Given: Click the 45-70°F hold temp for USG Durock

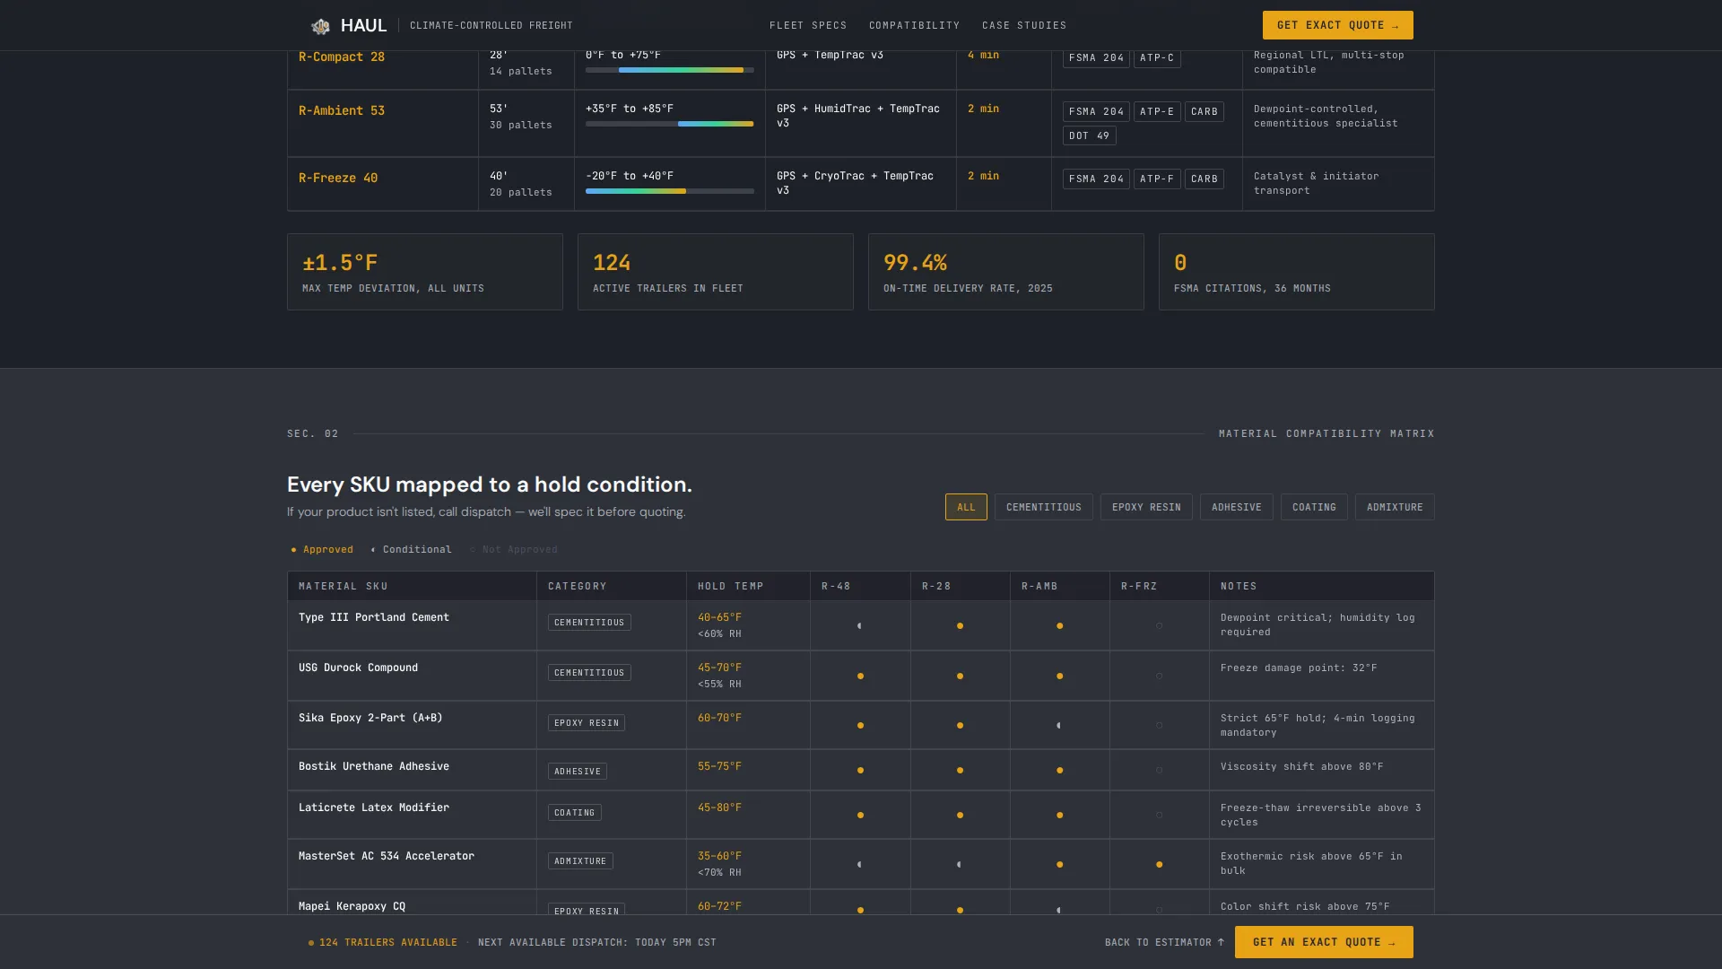Looking at the screenshot, I should pos(719,668).
